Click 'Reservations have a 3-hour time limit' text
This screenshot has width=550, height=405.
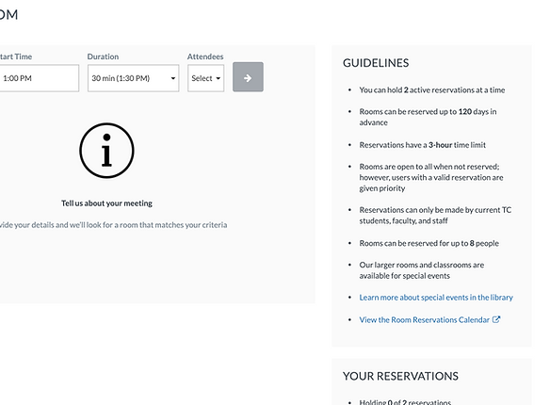(x=422, y=145)
